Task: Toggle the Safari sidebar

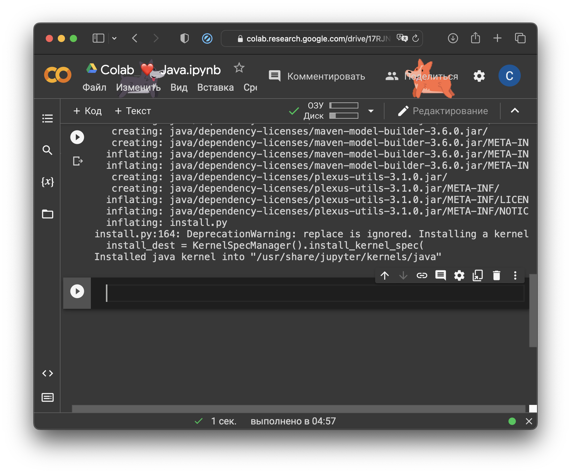Action: [x=98, y=38]
